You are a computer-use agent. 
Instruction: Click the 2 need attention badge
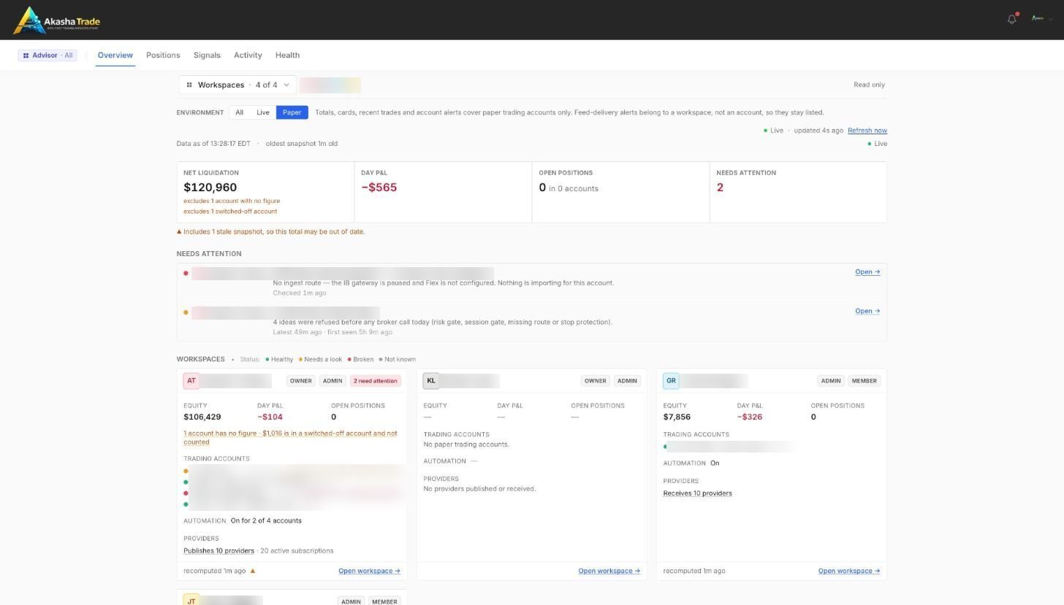[376, 381]
